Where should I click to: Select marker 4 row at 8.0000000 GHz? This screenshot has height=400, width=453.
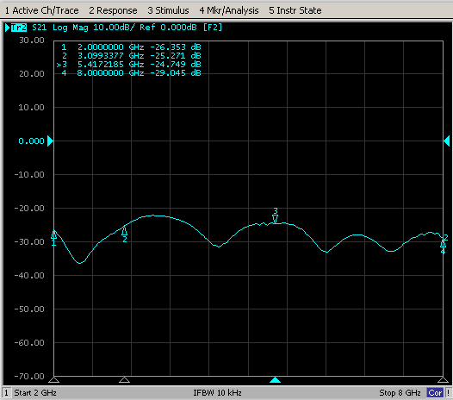[x=131, y=73]
